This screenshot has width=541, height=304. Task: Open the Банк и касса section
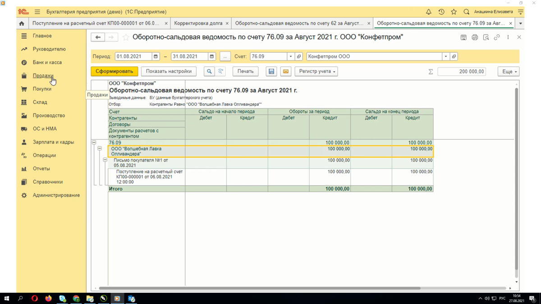point(47,62)
